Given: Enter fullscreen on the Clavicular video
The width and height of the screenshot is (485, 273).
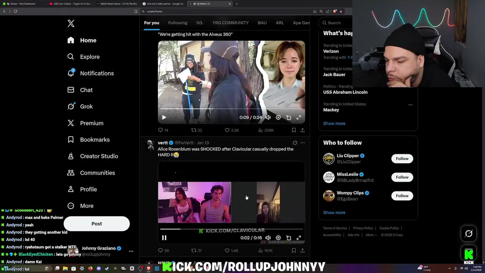Looking at the screenshot, I should click(x=299, y=238).
